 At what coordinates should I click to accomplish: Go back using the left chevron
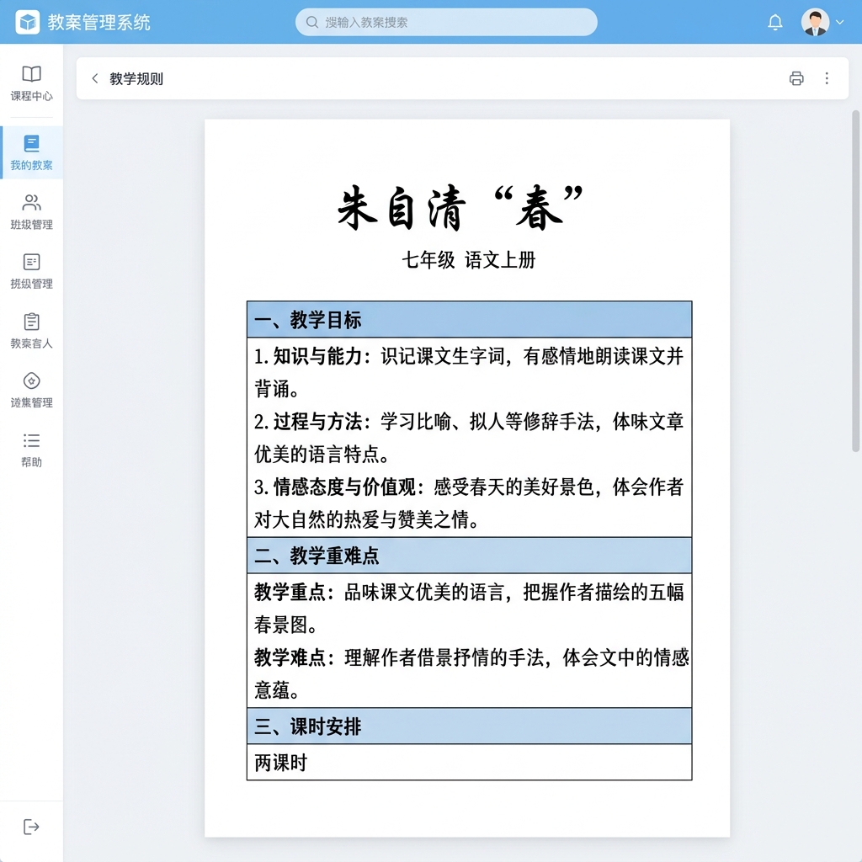tap(95, 78)
